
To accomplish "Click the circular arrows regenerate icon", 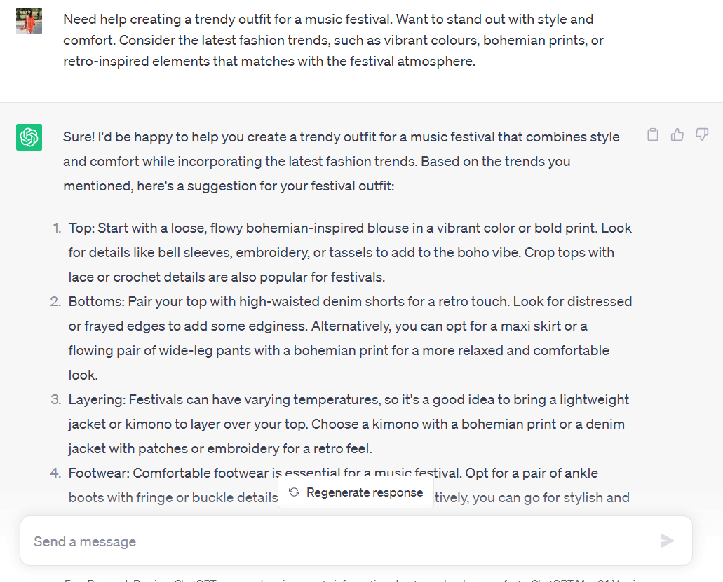I will pos(295,492).
